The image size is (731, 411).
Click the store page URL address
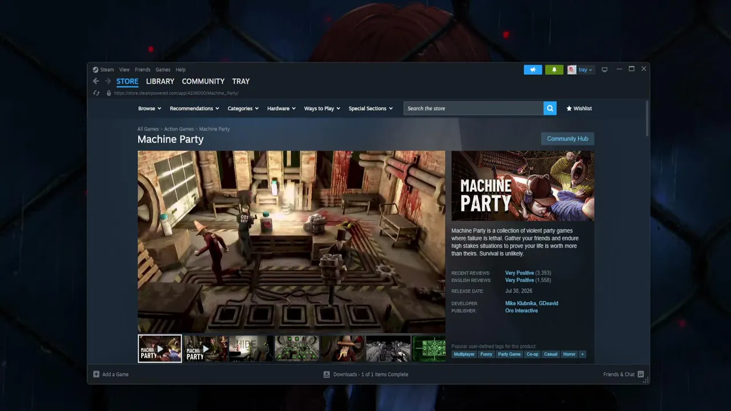pos(176,93)
